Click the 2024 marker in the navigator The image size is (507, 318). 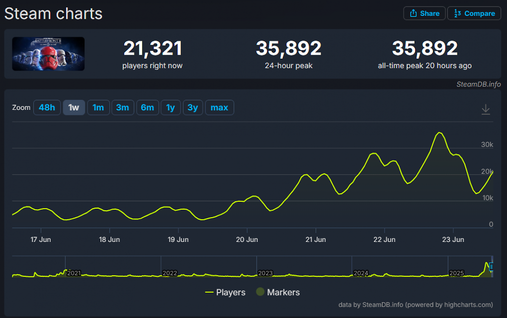click(361, 273)
